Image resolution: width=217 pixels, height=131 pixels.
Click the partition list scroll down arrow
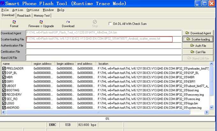[x=211, y=107]
